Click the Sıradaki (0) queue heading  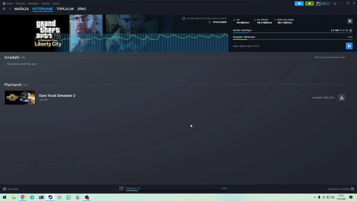pyautogui.click(x=15, y=57)
